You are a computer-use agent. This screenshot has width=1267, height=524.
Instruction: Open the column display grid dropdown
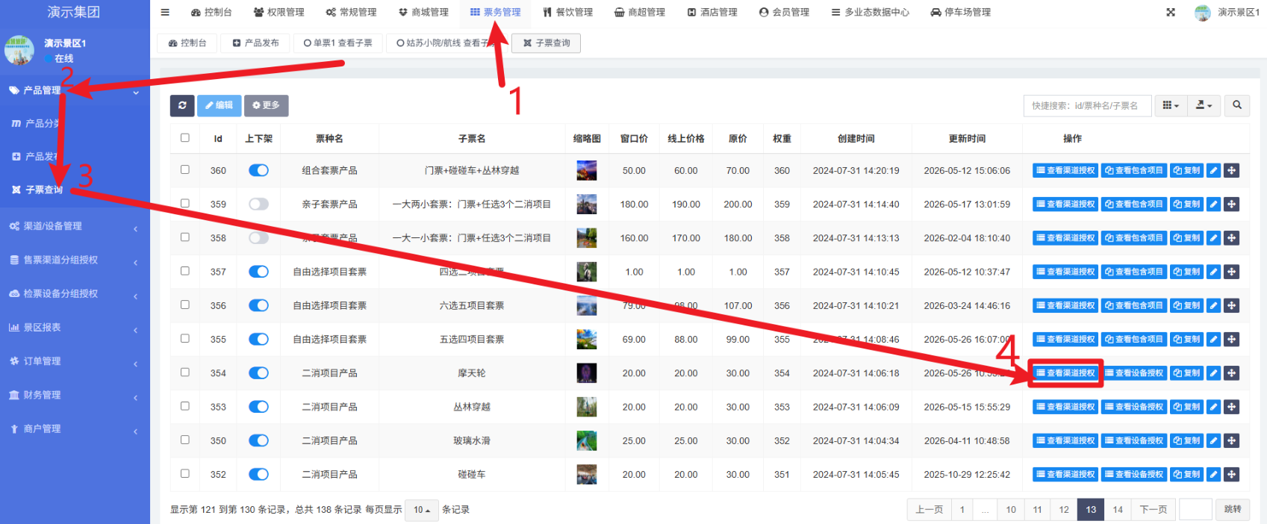[x=1171, y=105]
